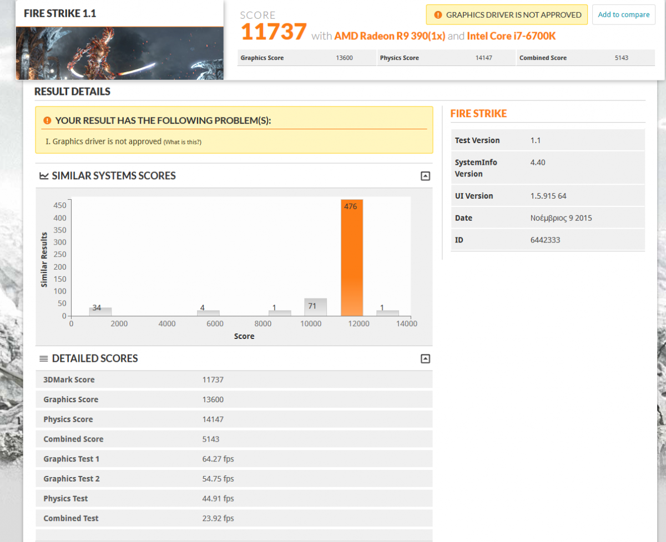Click the gray bar labeled 71
The image size is (666, 542).
[x=315, y=307]
